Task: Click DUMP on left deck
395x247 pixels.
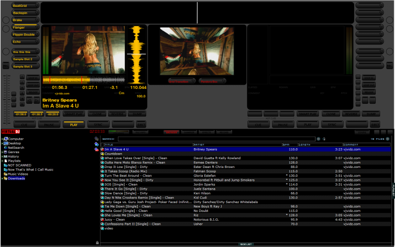Action: (137, 114)
